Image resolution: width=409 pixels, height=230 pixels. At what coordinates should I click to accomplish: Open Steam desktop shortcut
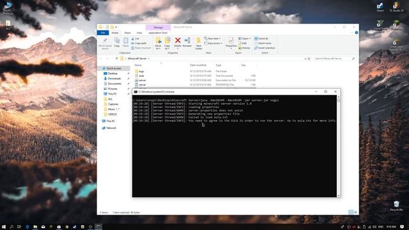click(380, 7)
